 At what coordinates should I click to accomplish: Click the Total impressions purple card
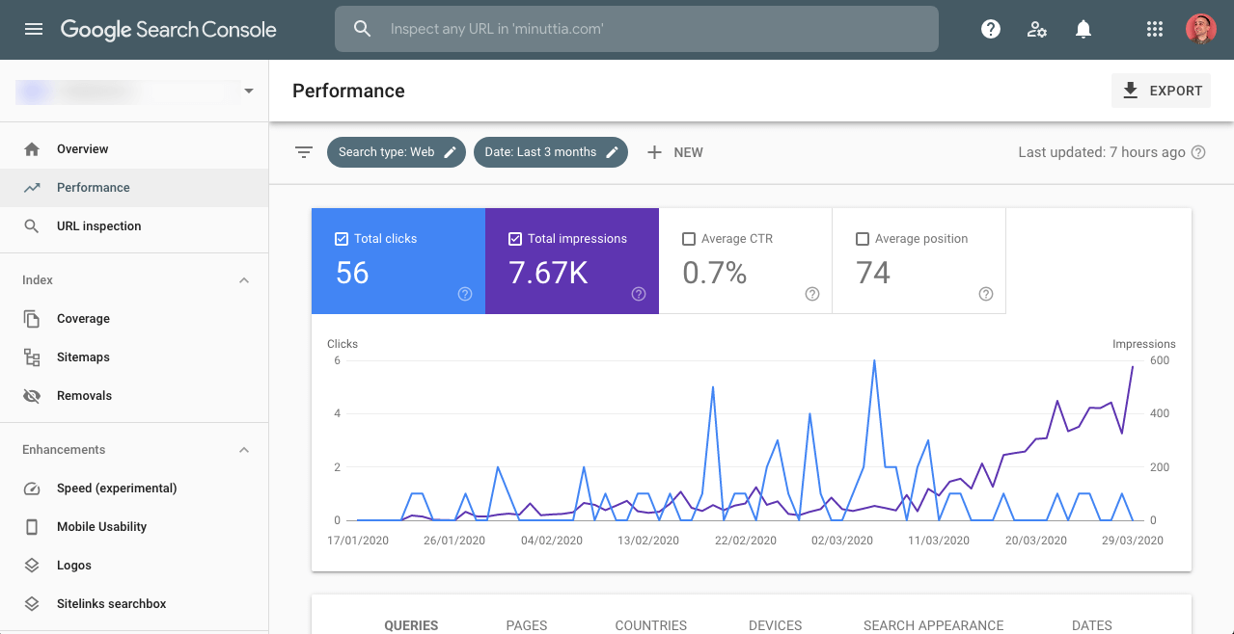coord(571,262)
